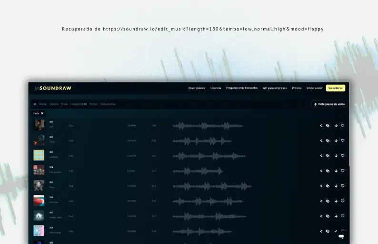Favorite track 004 with the heart
This screenshot has height=244, width=378.
point(343,171)
